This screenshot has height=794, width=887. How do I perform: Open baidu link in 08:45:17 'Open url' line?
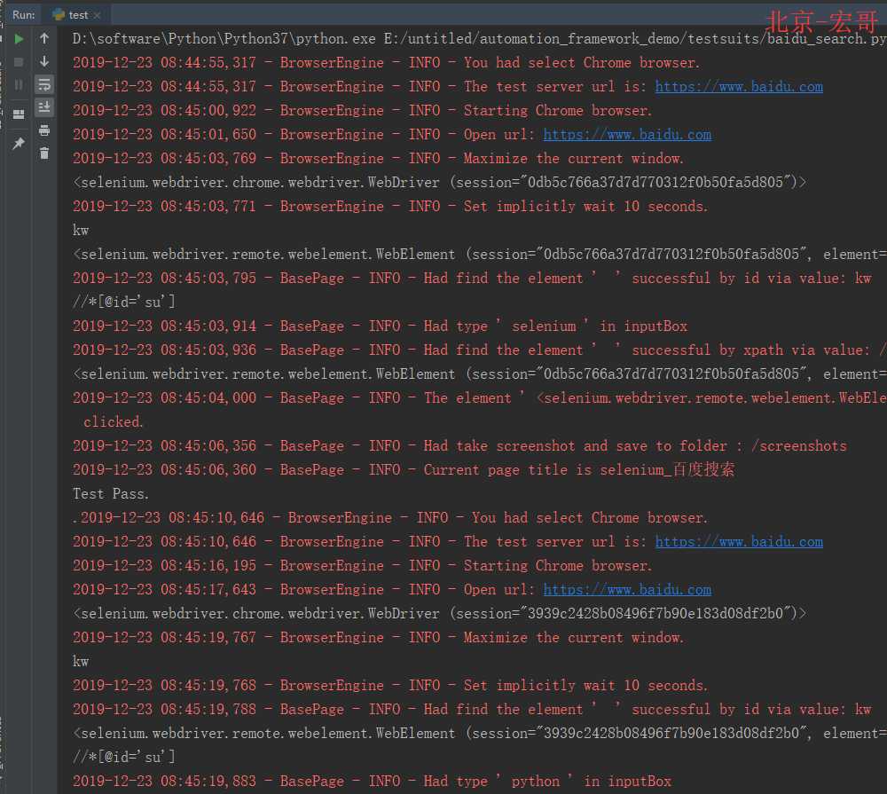(x=627, y=590)
